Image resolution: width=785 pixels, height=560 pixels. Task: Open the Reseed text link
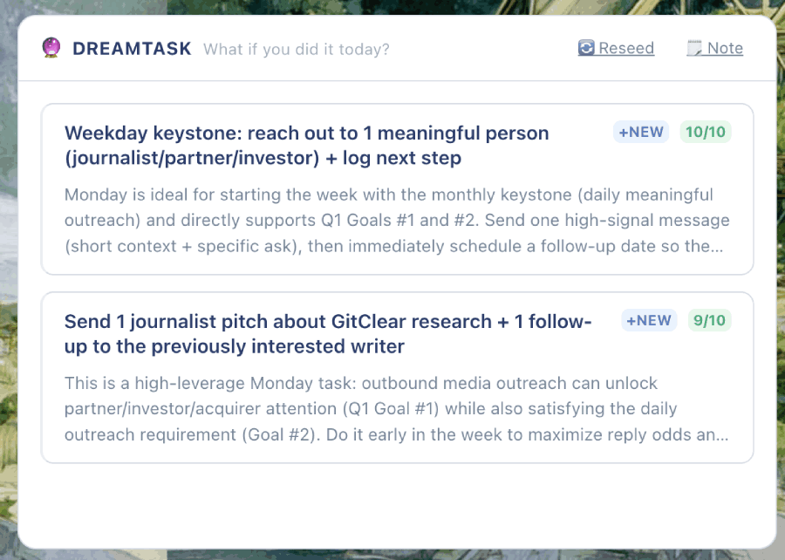point(626,48)
